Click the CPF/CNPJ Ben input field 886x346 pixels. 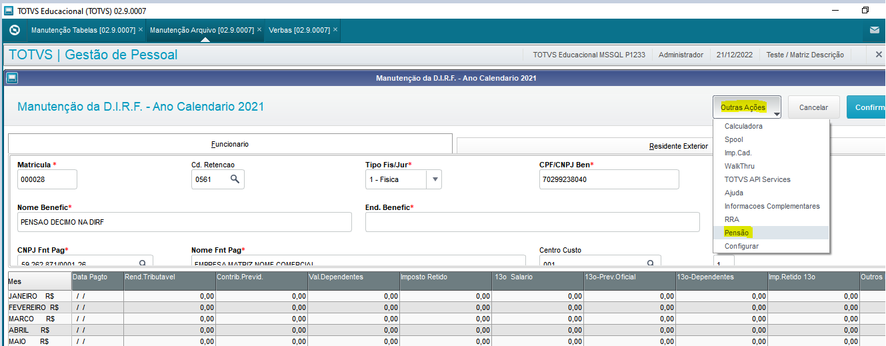(x=609, y=179)
